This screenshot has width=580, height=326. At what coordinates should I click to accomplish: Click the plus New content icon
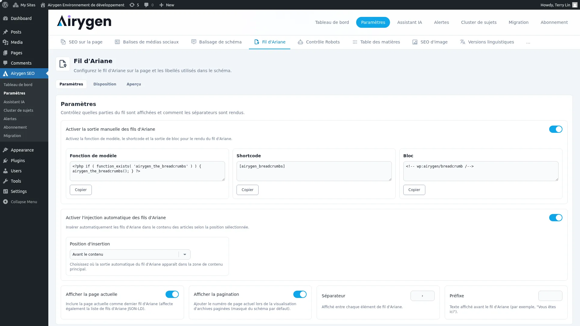[161, 5]
